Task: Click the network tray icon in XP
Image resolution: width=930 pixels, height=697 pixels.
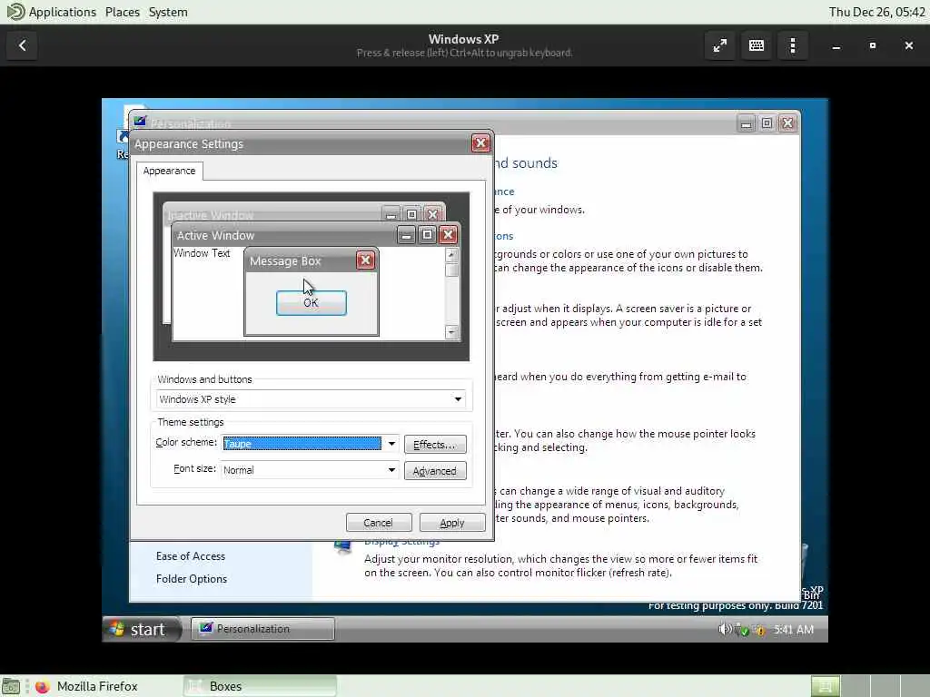Action: tap(741, 630)
